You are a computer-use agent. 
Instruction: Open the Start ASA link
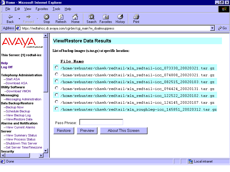(13, 79)
